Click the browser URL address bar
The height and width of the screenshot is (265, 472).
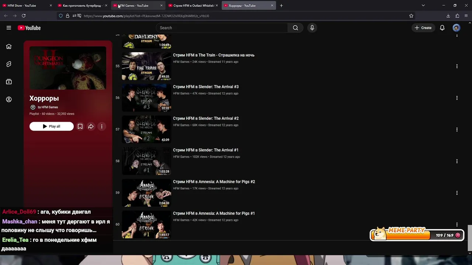(x=236, y=16)
